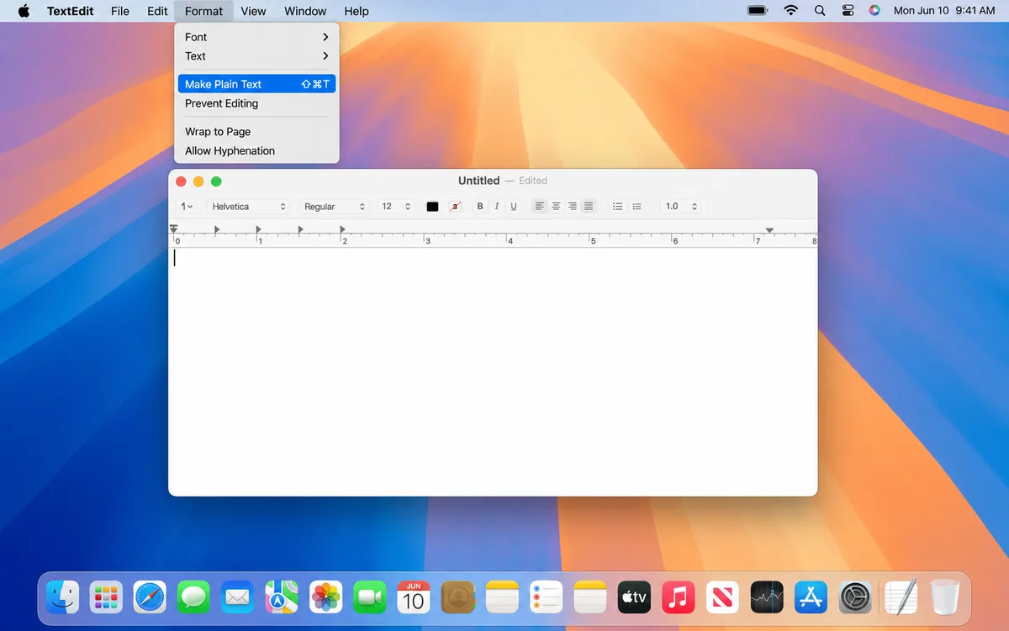Open Calendar from the Dock
This screenshot has width=1009, height=631.
[414, 597]
